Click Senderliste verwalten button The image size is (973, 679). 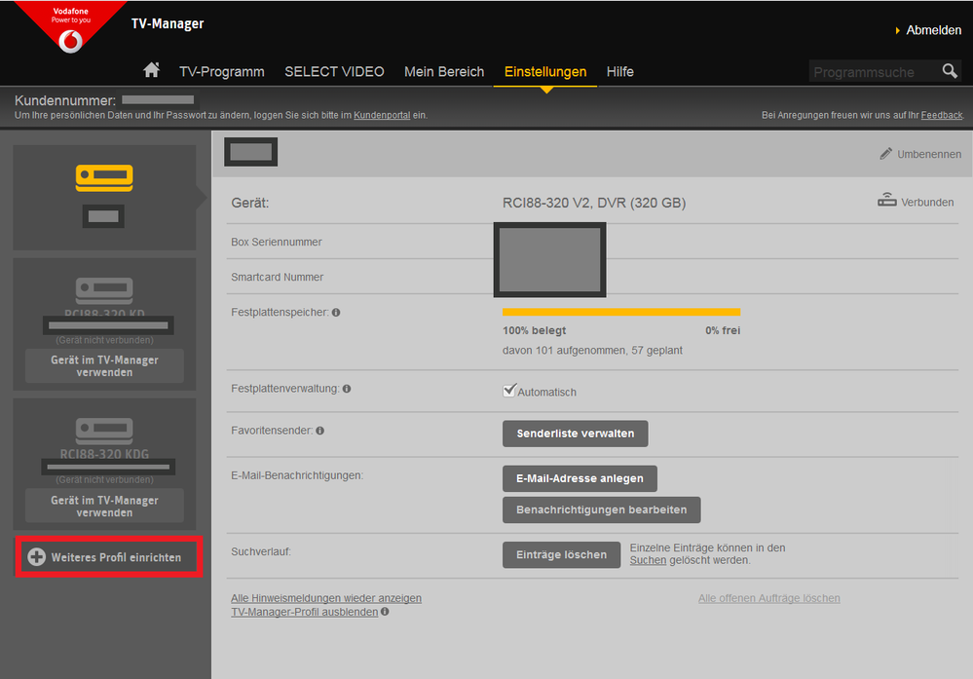click(576, 434)
